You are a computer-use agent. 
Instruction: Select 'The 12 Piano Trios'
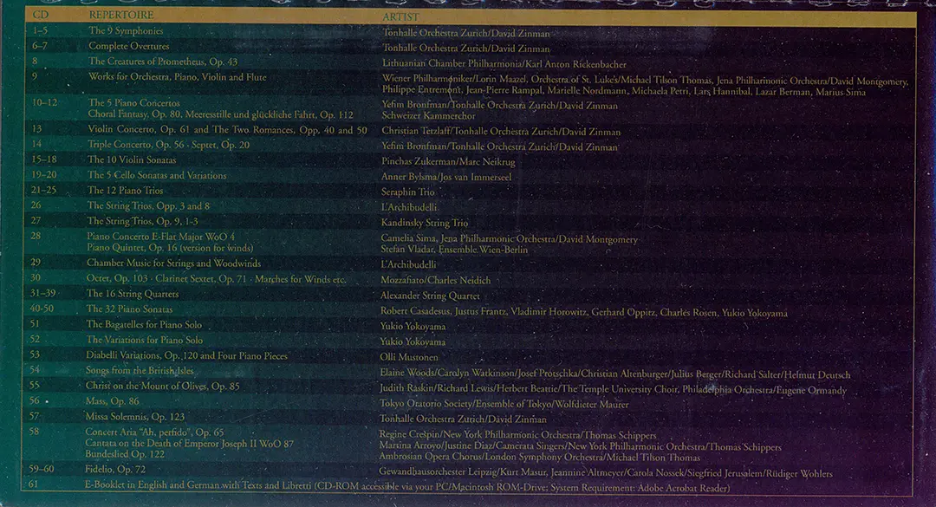pos(126,191)
